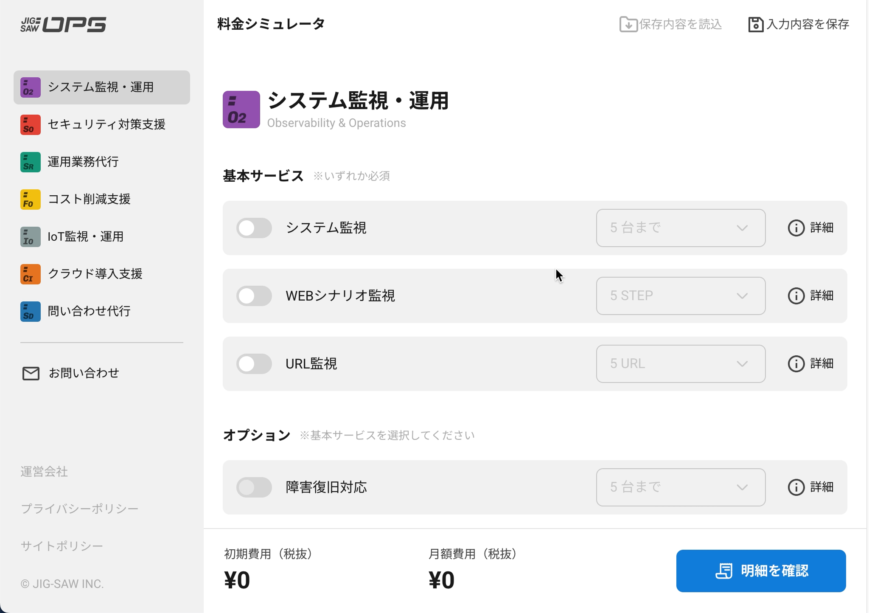Image resolution: width=869 pixels, height=613 pixels.
Task: Click the info icon for URL監視 details
Action: click(x=796, y=364)
